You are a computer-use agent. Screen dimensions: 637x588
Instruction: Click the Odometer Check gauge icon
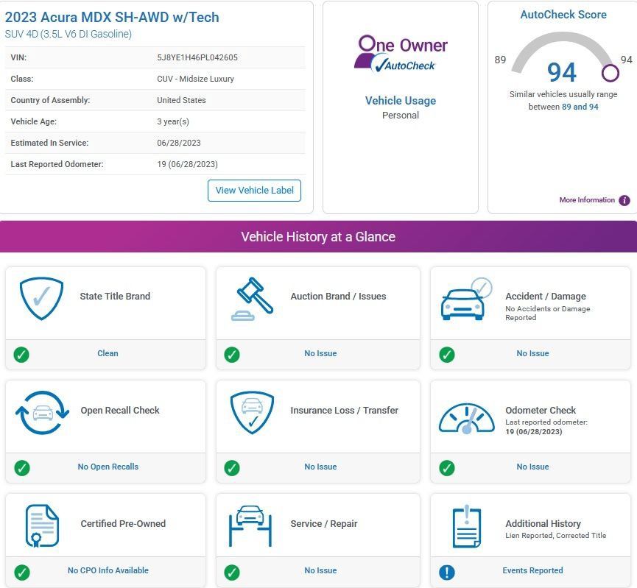click(467, 418)
